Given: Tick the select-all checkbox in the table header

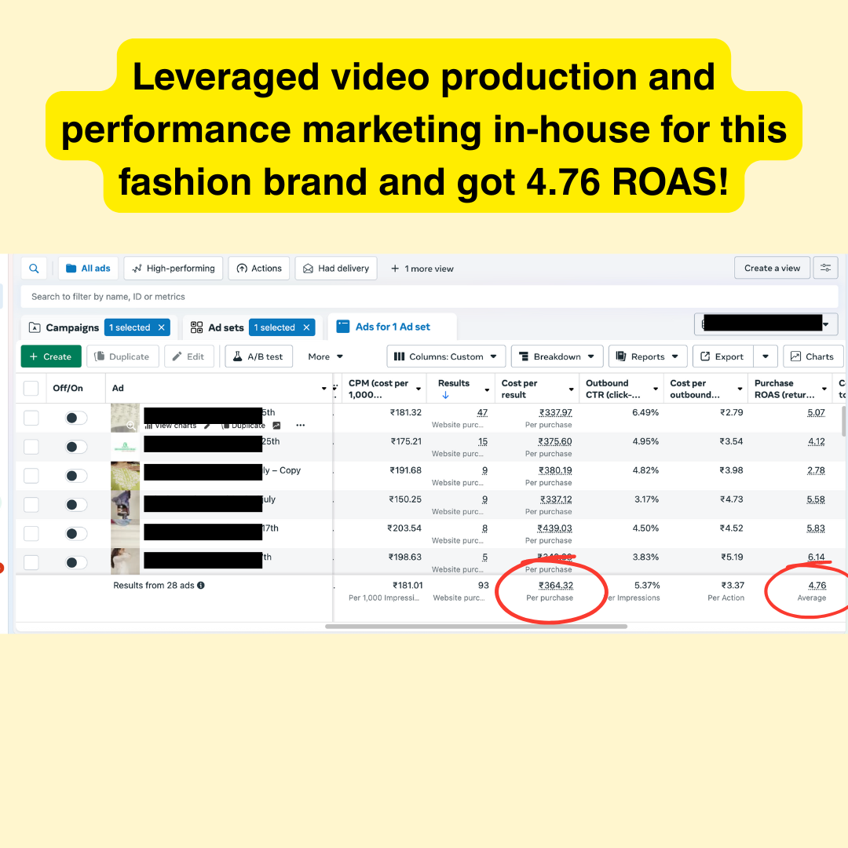Looking at the screenshot, I should (31, 389).
